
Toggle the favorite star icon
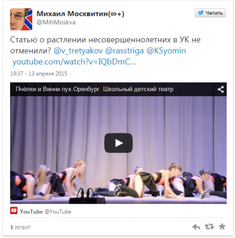(222, 226)
